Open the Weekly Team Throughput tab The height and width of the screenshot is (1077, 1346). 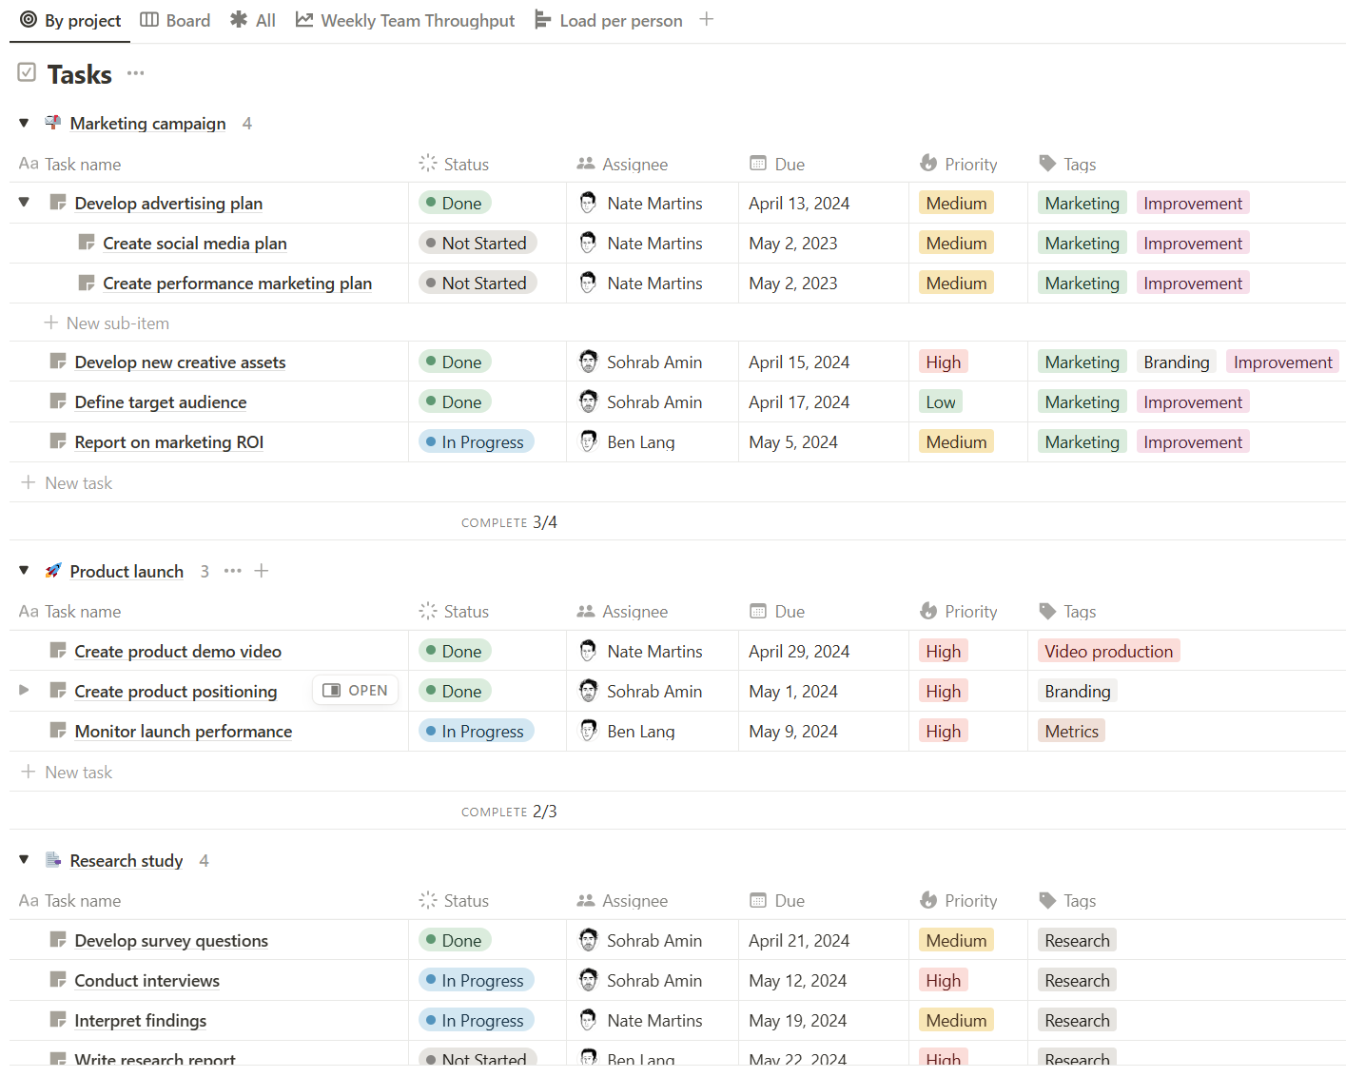(405, 20)
